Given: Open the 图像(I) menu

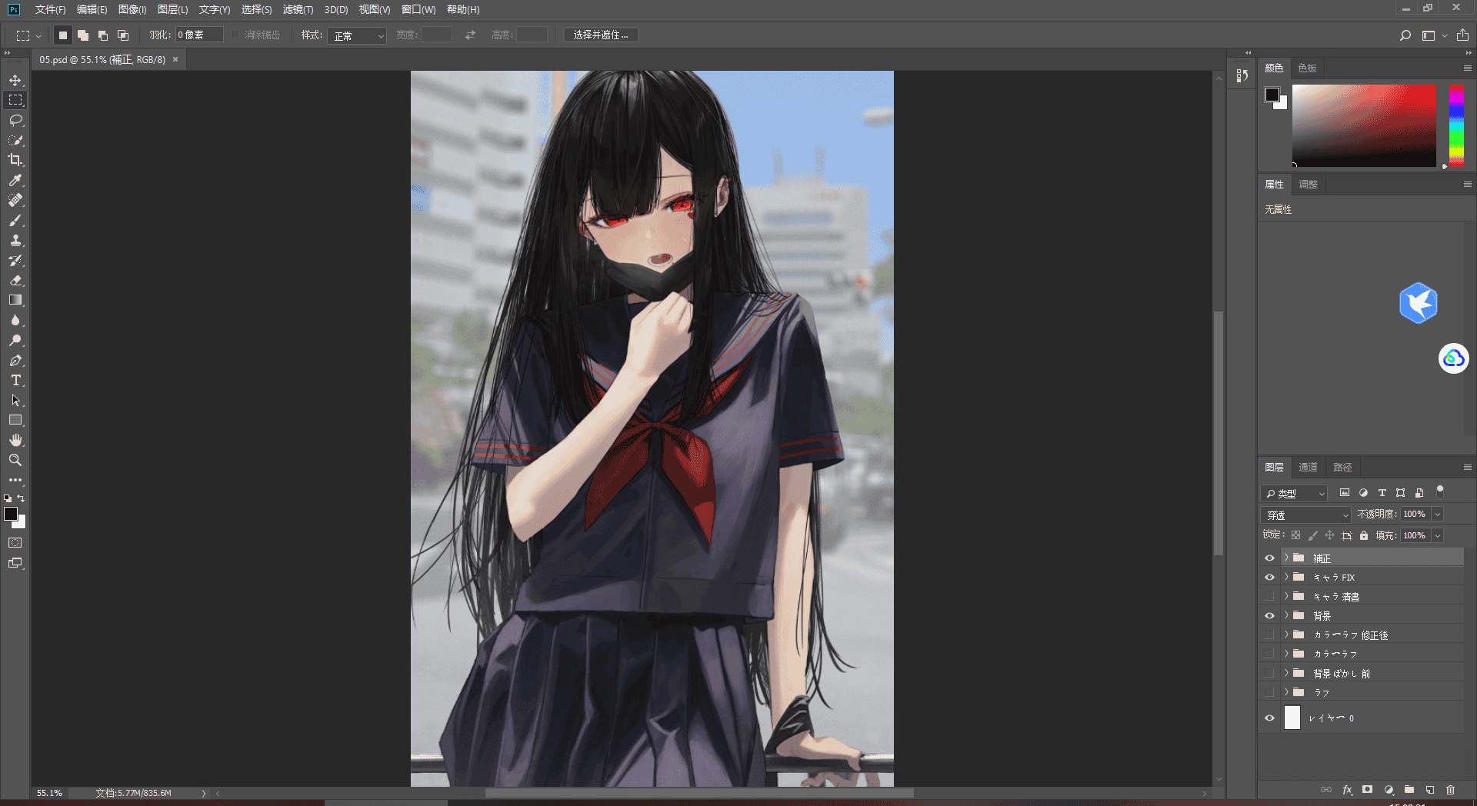Looking at the screenshot, I should coord(132,9).
